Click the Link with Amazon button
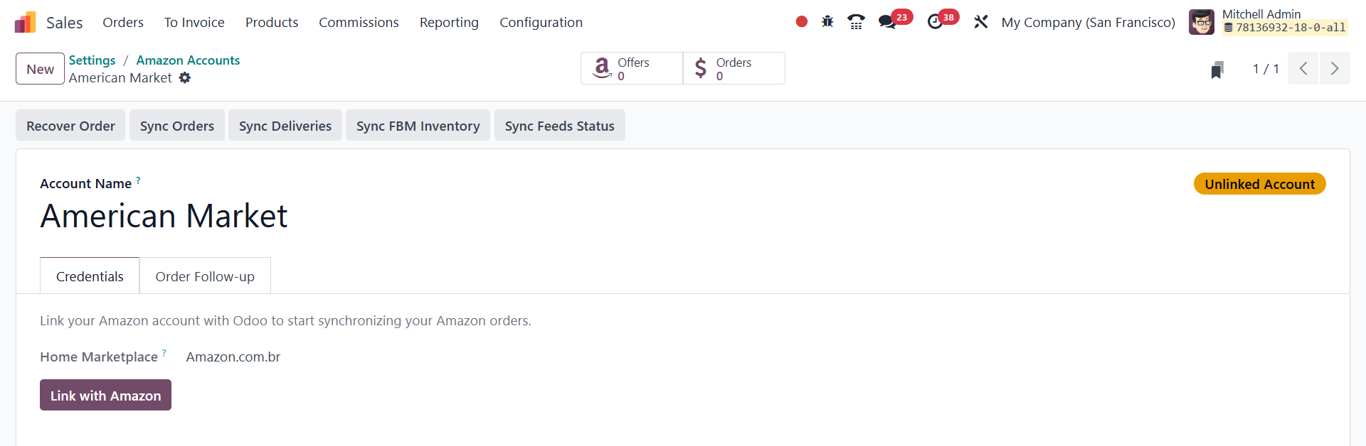This screenshot has height=446, width=1366. point(105,396)
